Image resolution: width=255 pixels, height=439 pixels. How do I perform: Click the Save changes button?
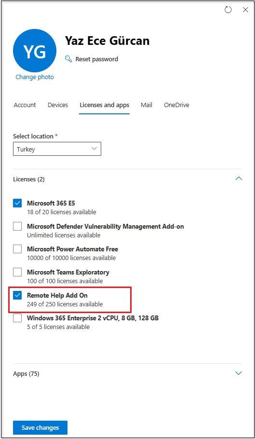[x=40, y=427]
